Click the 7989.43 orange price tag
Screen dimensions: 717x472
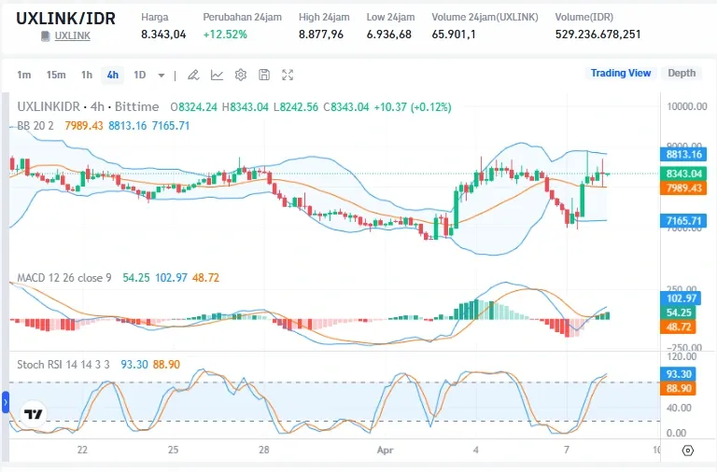tap(683, 188)
